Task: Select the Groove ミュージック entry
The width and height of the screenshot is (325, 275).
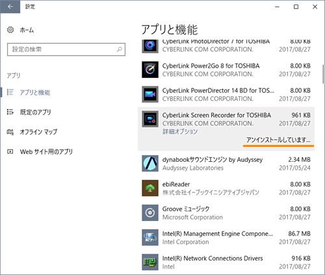Action: (x=226, y=213)
